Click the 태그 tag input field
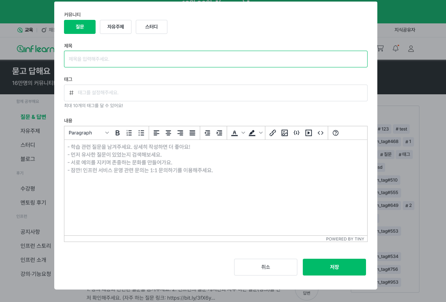 pos(216,93)
